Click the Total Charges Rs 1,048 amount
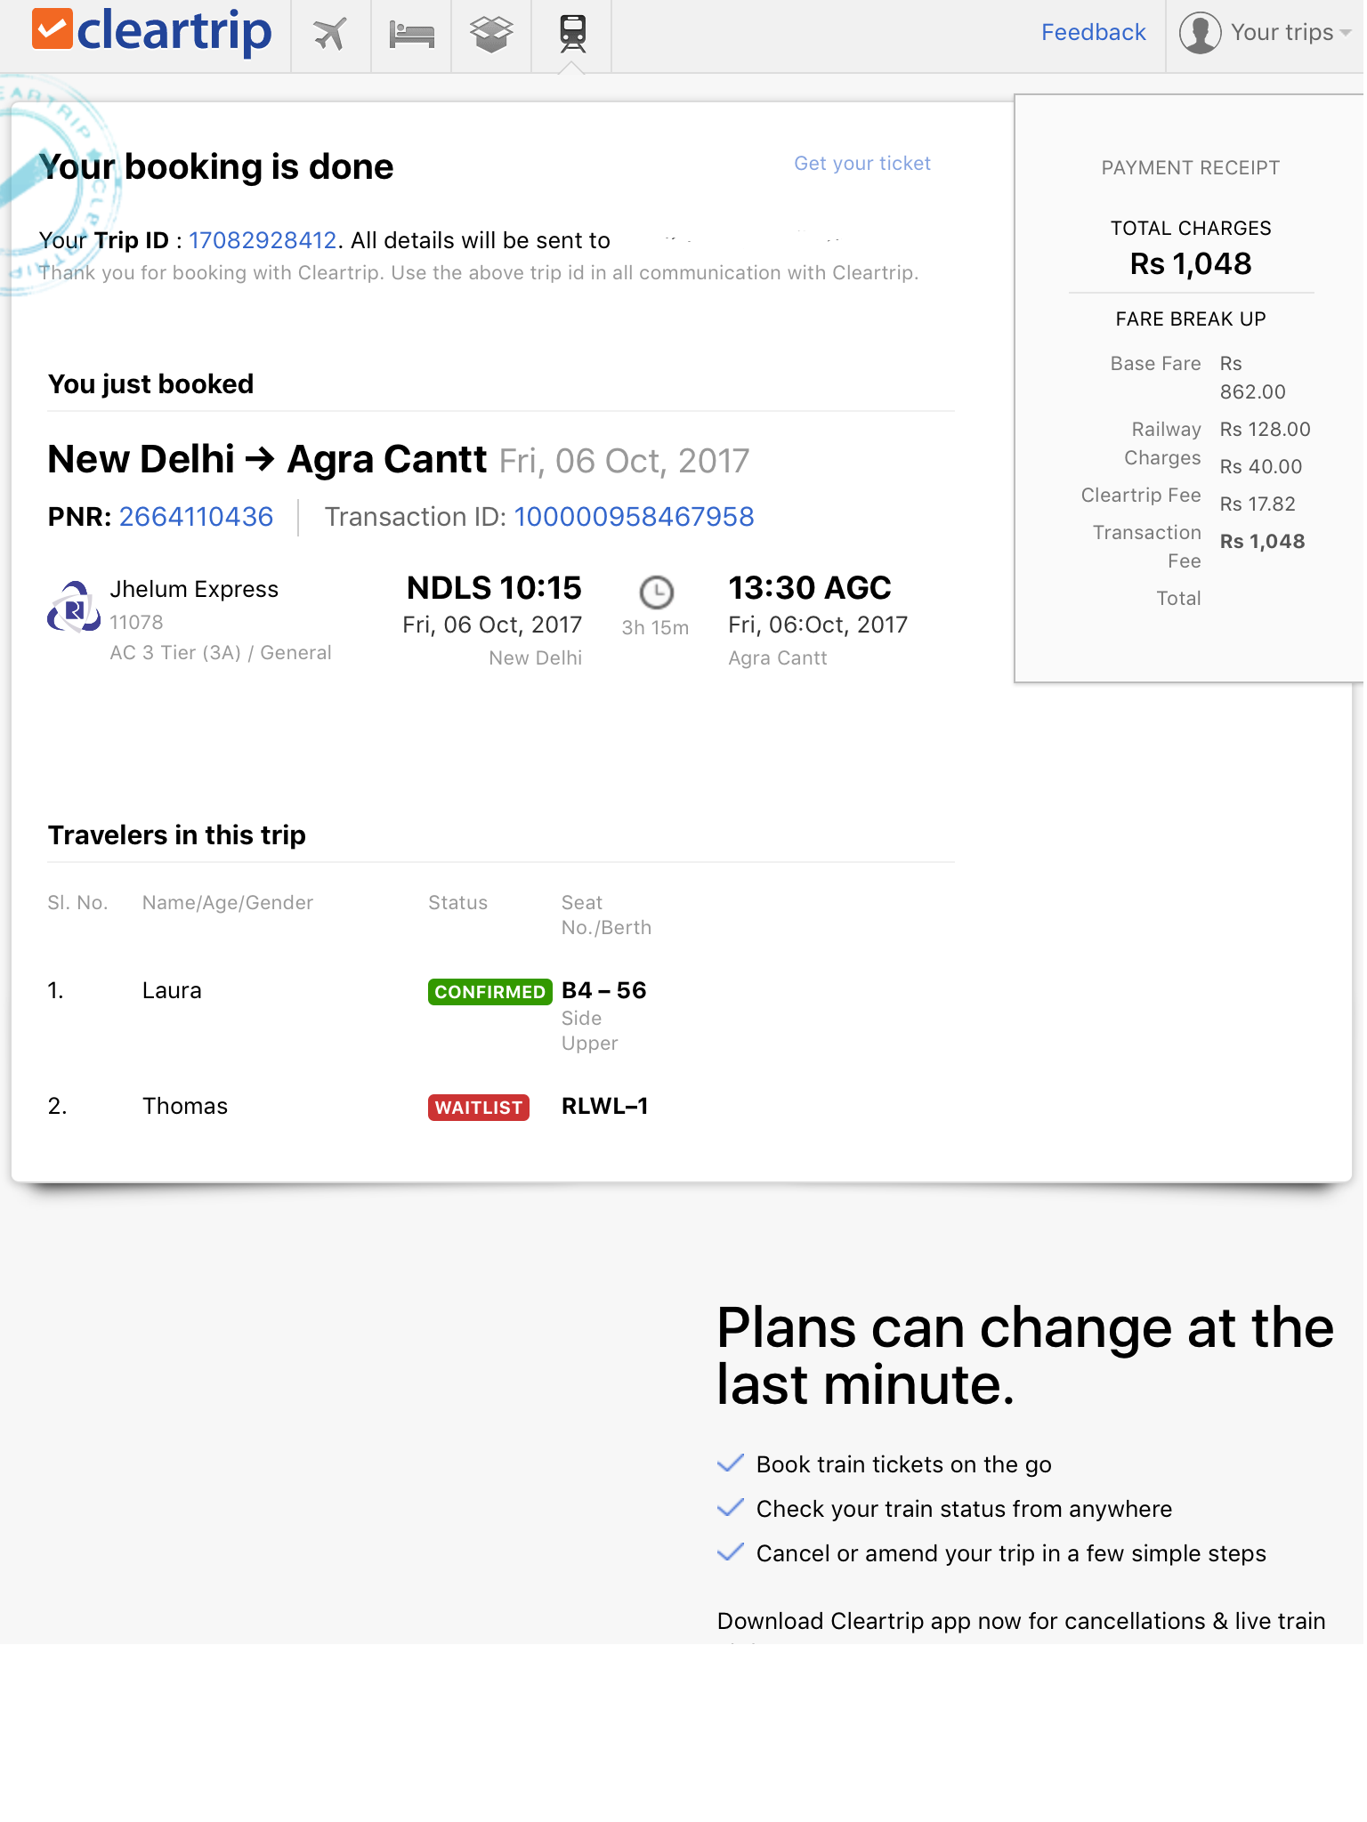This screenshot has width=1367, height=1822. 1190,264
